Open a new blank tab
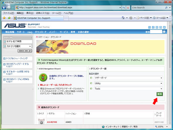The width and height of the screenshot is (173, 130). pyautogui.click(x=66, y=18)
